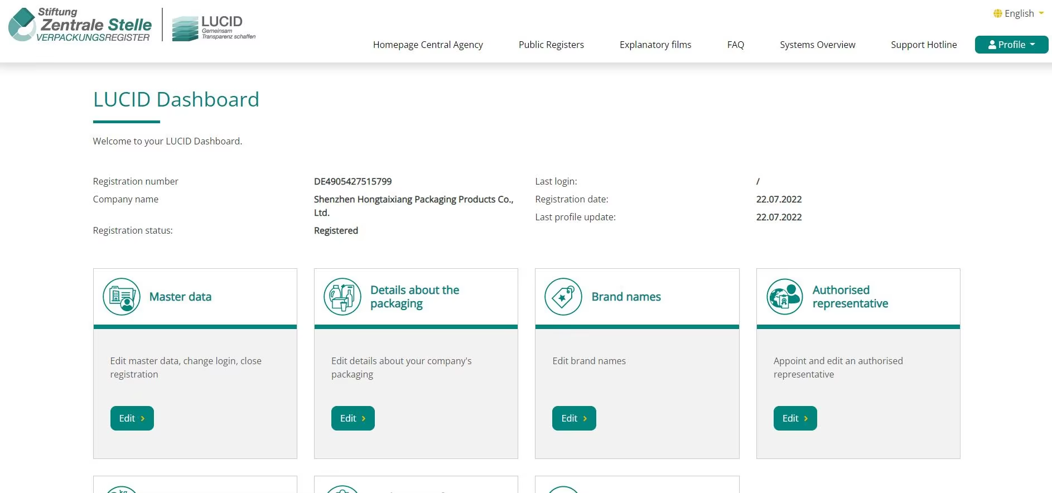
Task: Click the Last profile update label
Action: [x=575, y=217]
